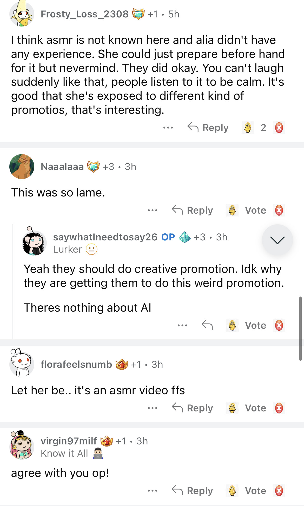Upvote virgin97milf's comment

[x=232, y=491]
